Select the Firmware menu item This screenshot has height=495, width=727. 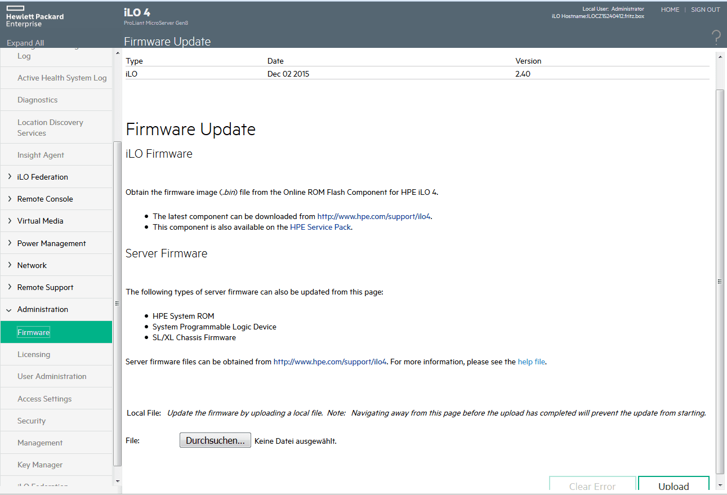coord(56,332)
